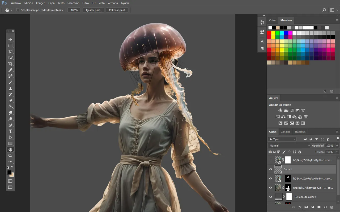Toggle lock image pixels brush icon
Viewport: 340px width, 212px height.
pyautogui.click(x=284, y=152)
